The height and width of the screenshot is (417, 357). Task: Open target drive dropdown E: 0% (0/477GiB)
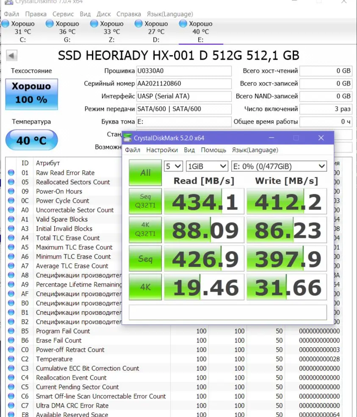(279, 166)
